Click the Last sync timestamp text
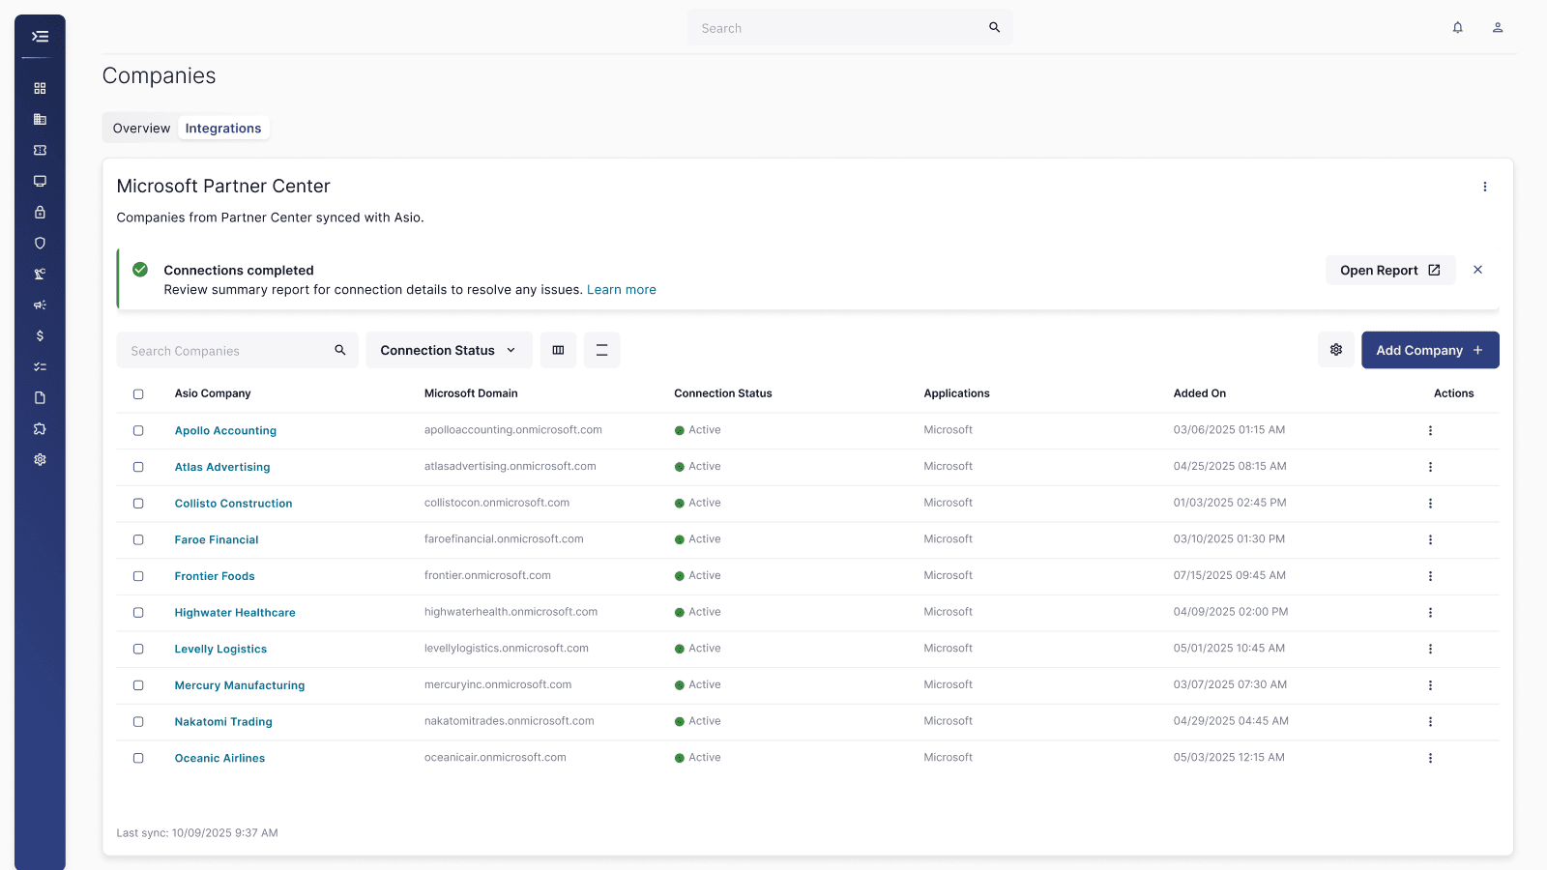Screen dimensions: 1547x870 [197, 832]
